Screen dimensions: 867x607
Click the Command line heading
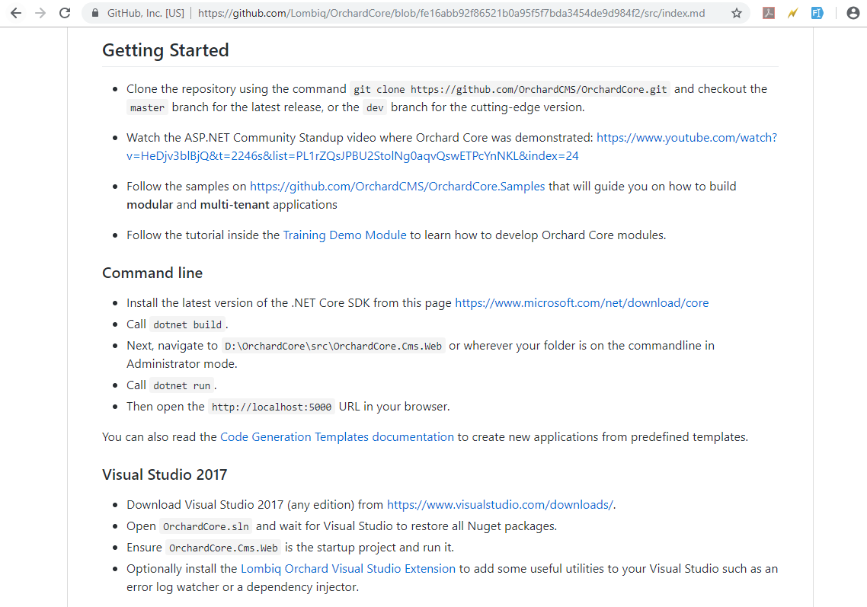coord(152,273)
